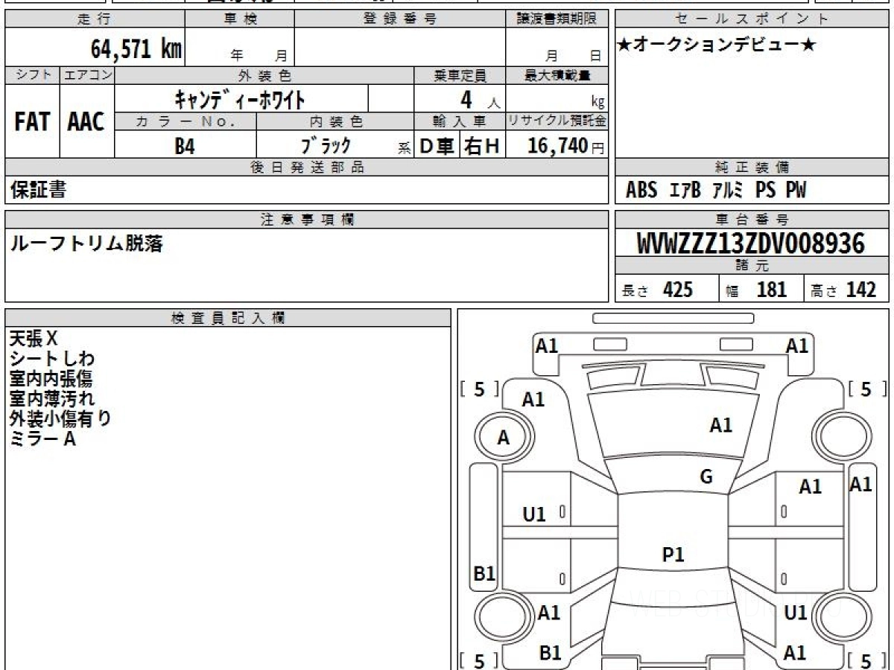The height and width of the screenshot is (670, 894).
Task: Select the seating capacity 4 人
Action: [x=480, y=100]
